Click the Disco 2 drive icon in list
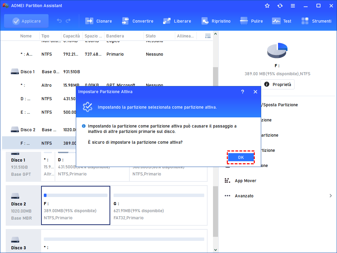The width and height of the screenshot is (337, 253). click(15, 130)
